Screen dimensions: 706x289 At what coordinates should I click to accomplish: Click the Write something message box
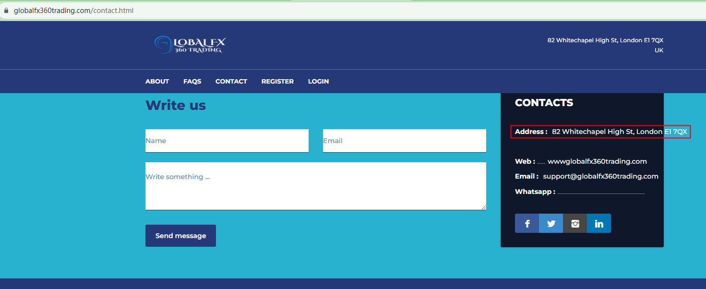coord(316,186)
